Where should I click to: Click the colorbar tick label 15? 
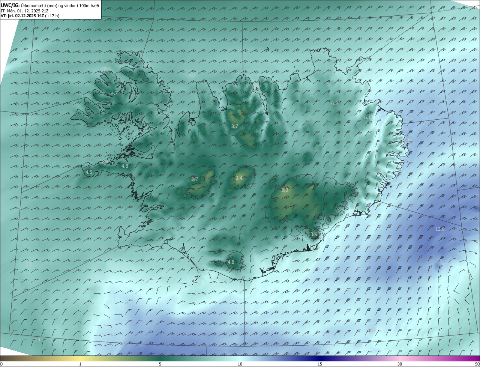point(320,364)
